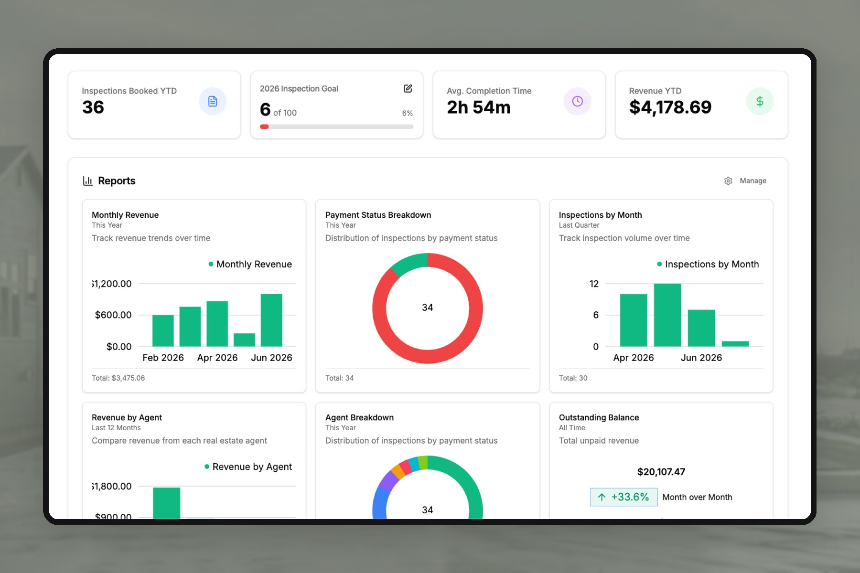Select the Payment Status Breakdown title
This screenshot has width=860, height=573.
(x=378, y=215)
